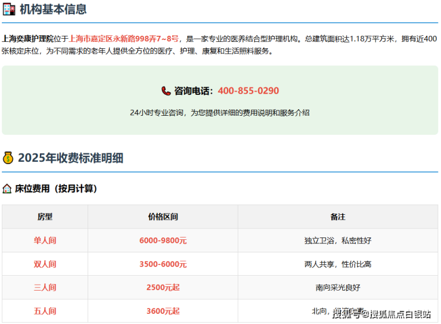The width and height of the screenshot is (441, 324).
Task: Click the institution icon beside 机构基本信息
Action: pyautogui.click(x=9, y=10)
